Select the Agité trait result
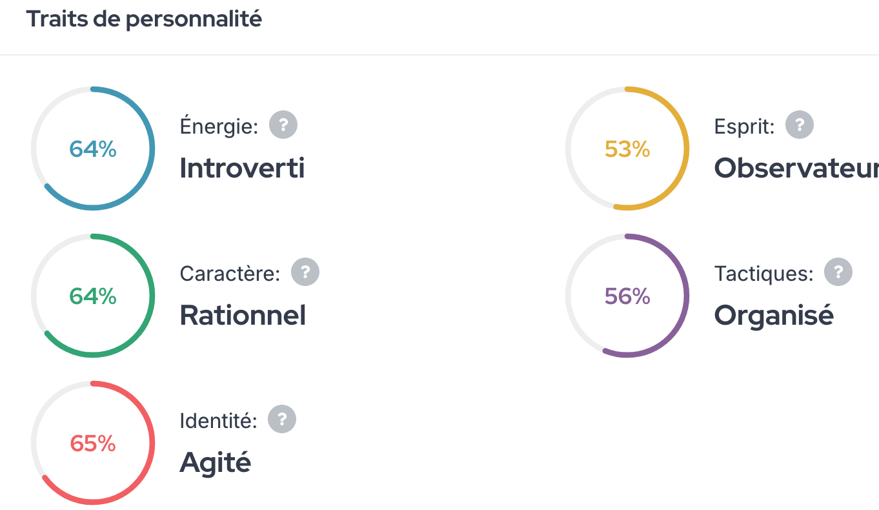Image resolution: width=879 pixels, height=510 pixels. tap(215, 462)
